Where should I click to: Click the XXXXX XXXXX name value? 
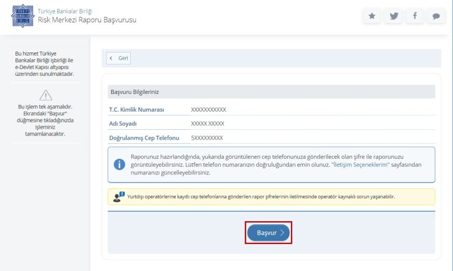click(x=207, y=124)
